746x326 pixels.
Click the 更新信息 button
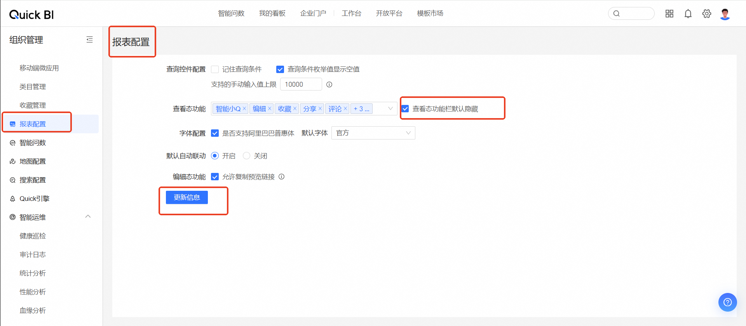point(187,197)
